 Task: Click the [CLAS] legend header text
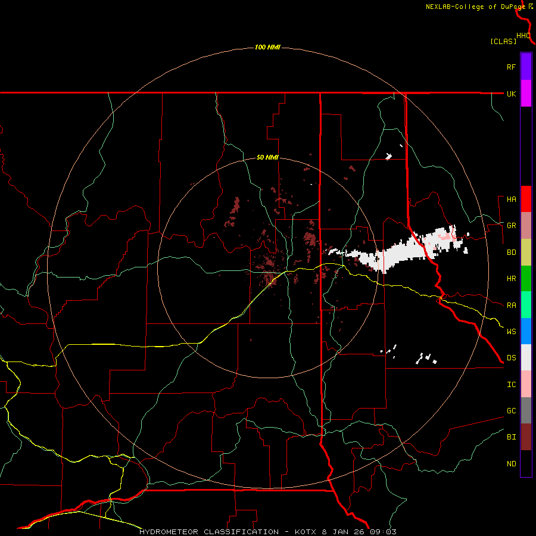coord(503,41)
